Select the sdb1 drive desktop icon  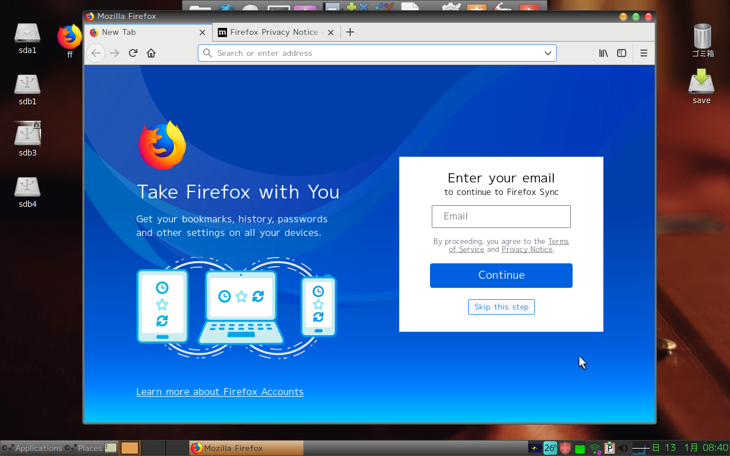(27, 89)
